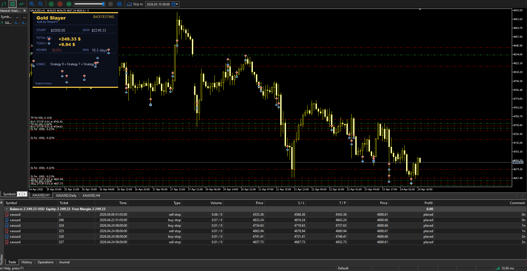The width and height of the screenshot is (527, 271).
Task: Zoom out of the chart
Action: click(x=41, y=4)
